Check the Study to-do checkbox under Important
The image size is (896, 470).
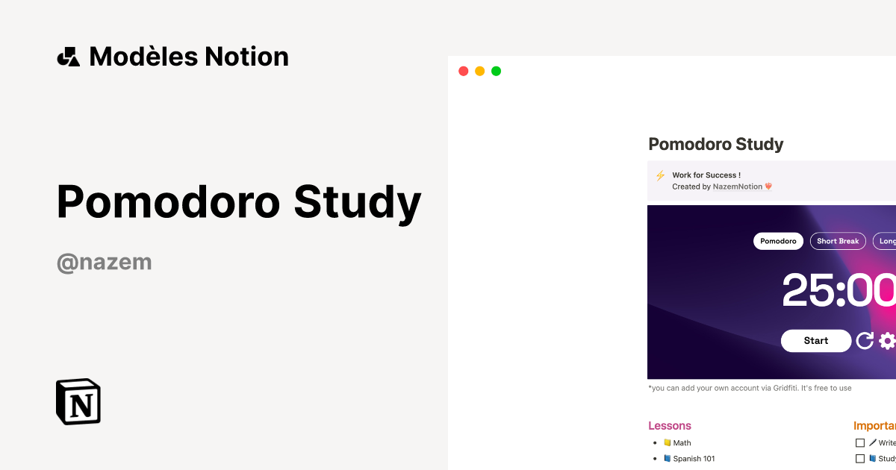tap(860, 459)
